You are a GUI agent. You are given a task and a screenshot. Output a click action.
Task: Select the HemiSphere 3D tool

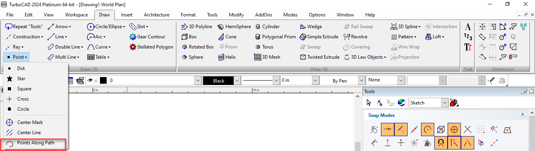pyautogui.click(x=234, y=27)
